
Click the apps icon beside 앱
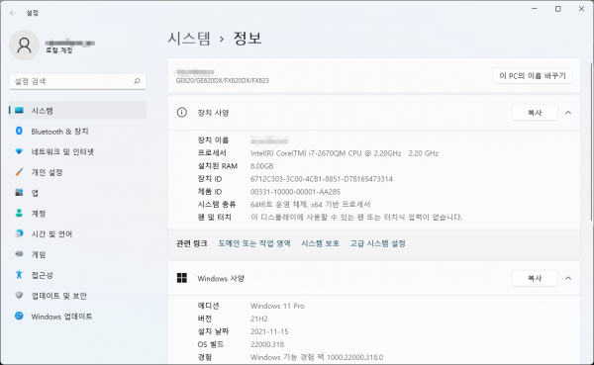(x=19, y=193)
